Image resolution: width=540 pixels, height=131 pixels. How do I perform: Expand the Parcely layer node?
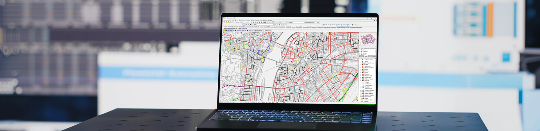(x=361, y=71)
